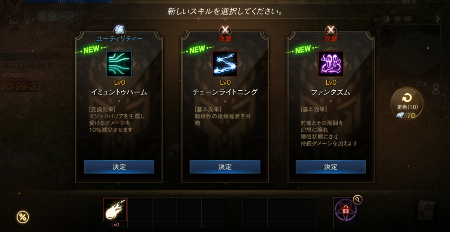This screenshot has width=450, height=232.
Task: Click the ファンタズム skill name text
Action: click(x=330, y=92)
